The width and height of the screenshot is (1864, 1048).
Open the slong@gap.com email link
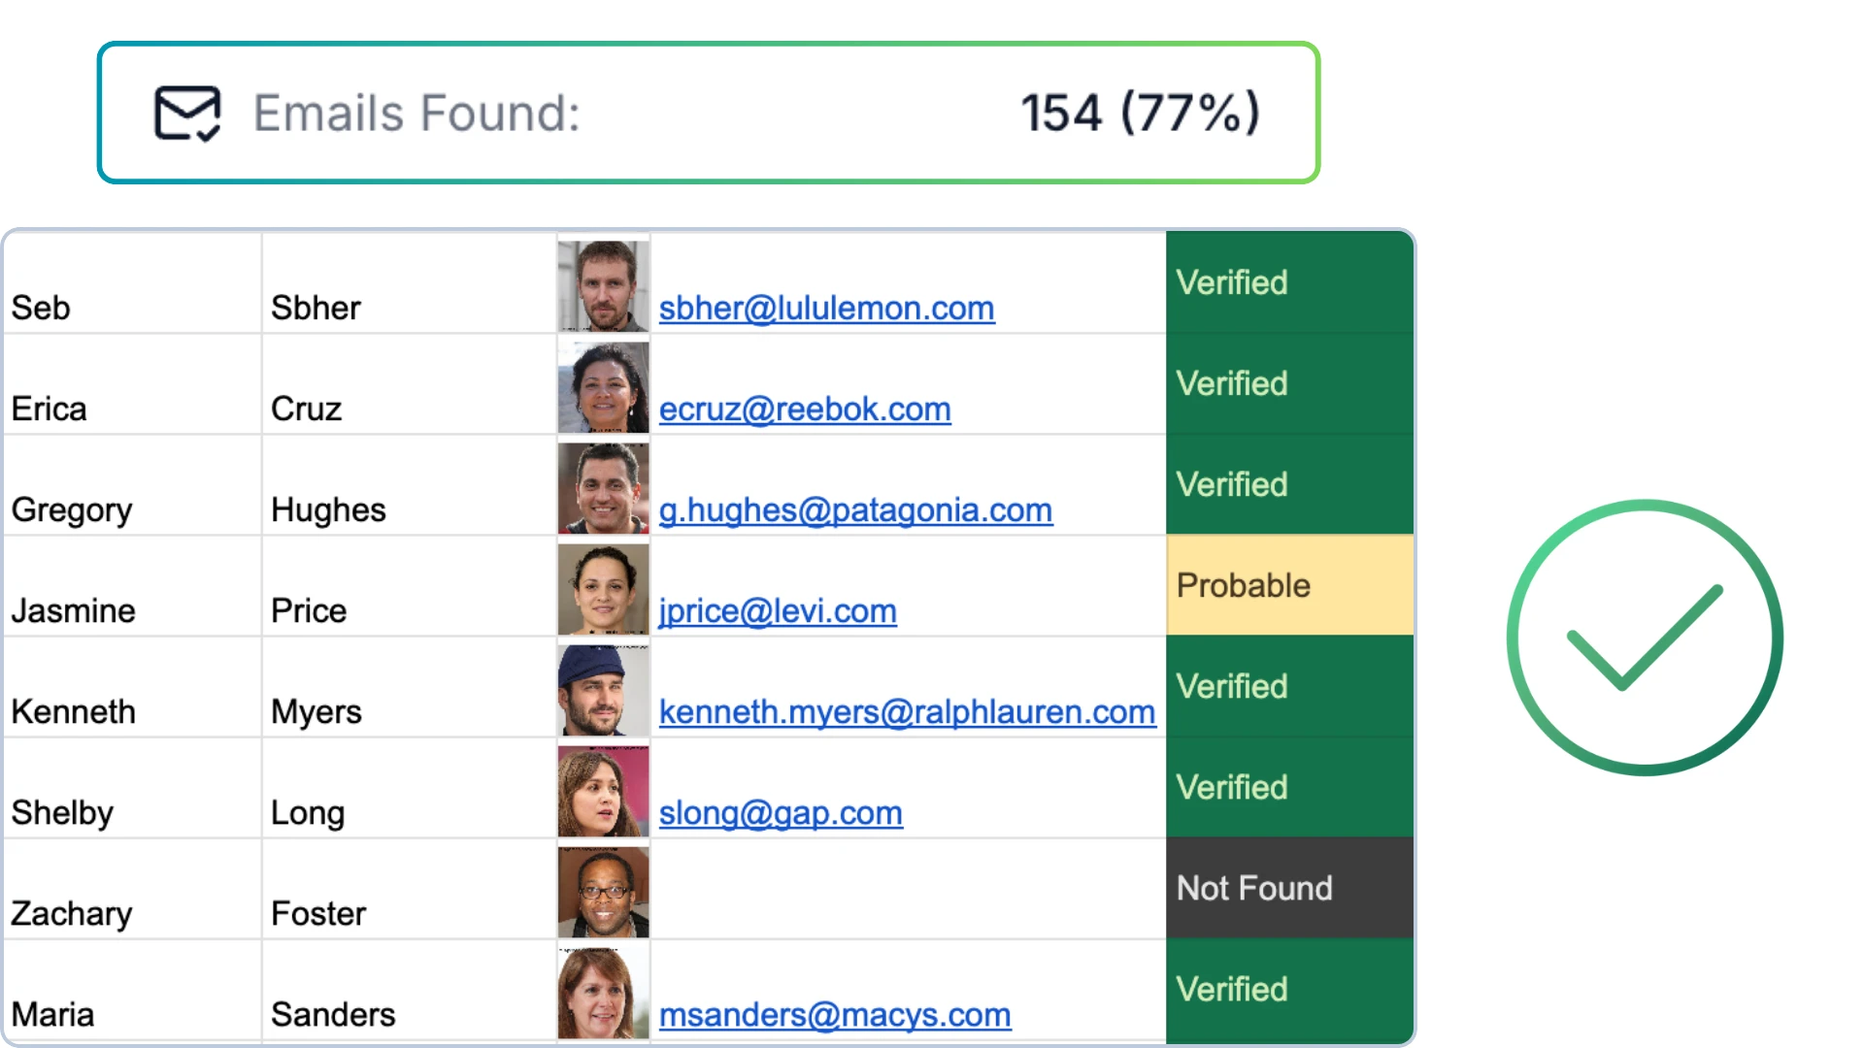click(781, 813)
